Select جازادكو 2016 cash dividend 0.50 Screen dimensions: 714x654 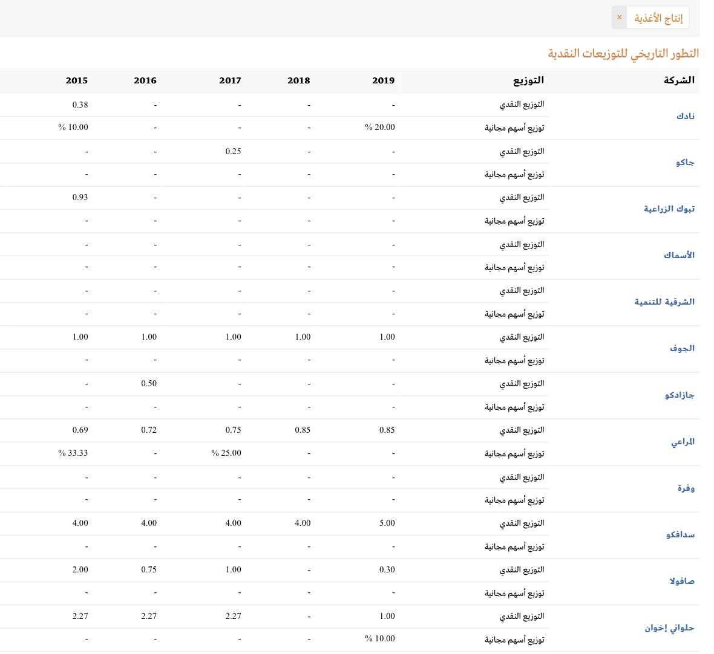[x=149, y=383]
